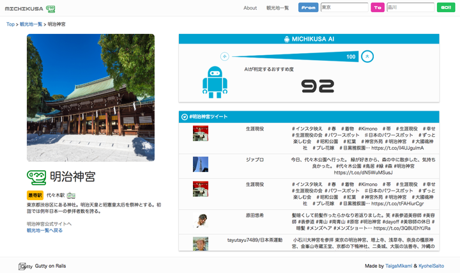Viewport: 460px width, 273px height.
Task: Click the pink To button
Action: (x=378, y=7)
